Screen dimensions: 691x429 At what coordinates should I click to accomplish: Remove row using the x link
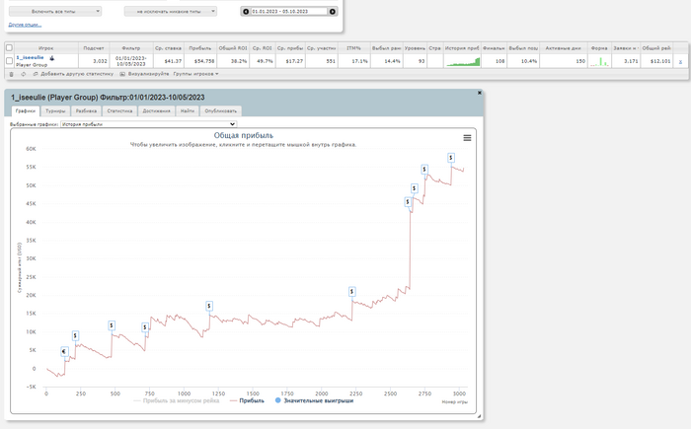pos(680,62)
